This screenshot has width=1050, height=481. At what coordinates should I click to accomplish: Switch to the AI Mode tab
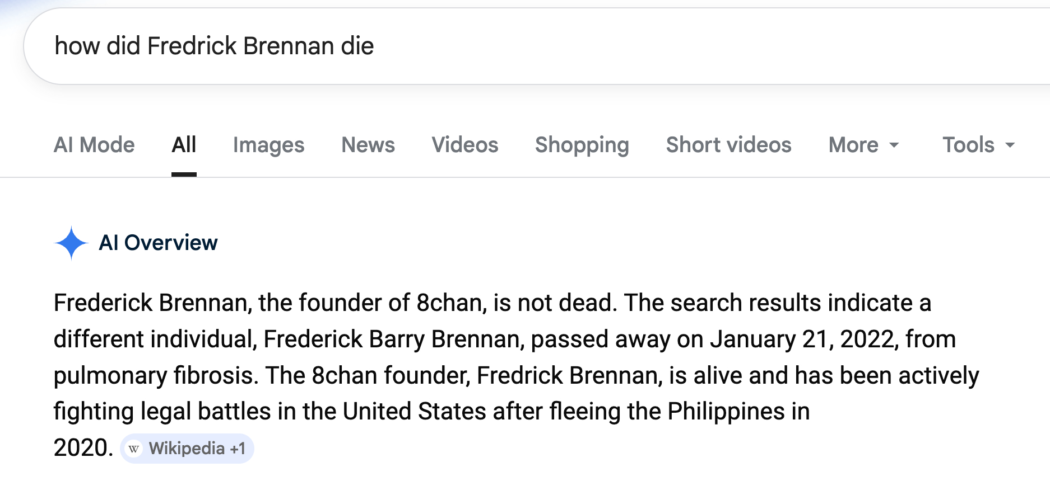(94, 145)
